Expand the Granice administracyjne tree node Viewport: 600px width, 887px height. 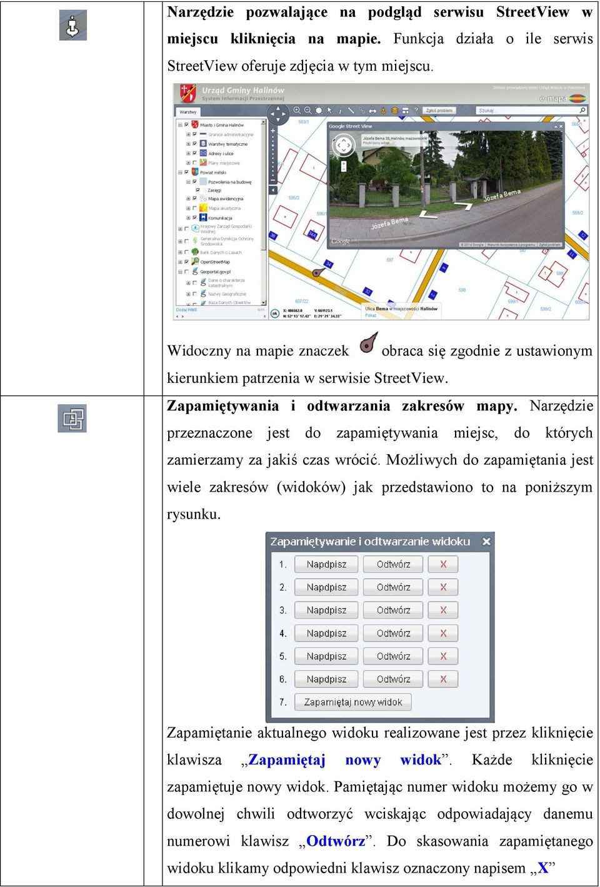188,134
